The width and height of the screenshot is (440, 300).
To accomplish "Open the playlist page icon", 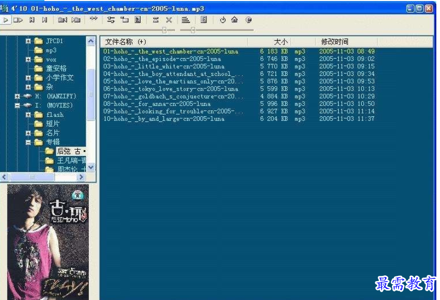I will [x=204, y=20].
